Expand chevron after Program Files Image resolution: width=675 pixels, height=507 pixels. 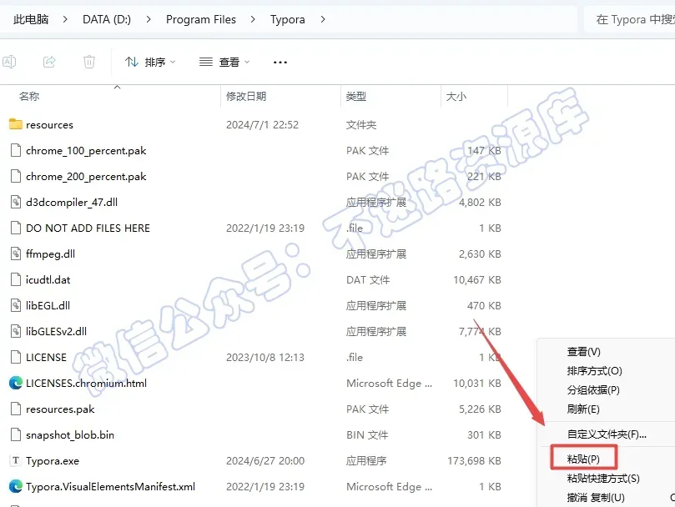[x=253, y=19]
